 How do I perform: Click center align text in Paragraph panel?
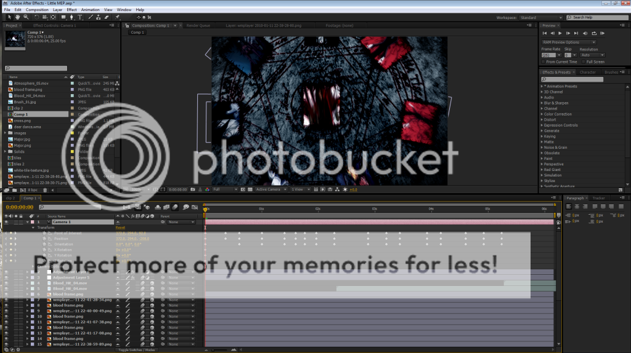point(577,207)
